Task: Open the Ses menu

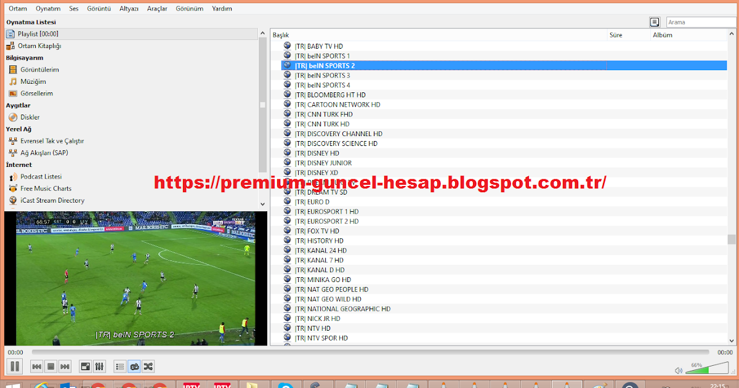Action: pos(74,9)
